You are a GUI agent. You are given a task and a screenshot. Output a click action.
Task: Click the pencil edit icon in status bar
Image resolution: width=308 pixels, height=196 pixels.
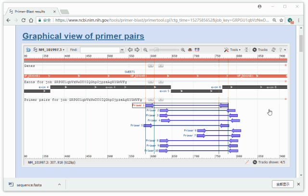pos(247,162)
